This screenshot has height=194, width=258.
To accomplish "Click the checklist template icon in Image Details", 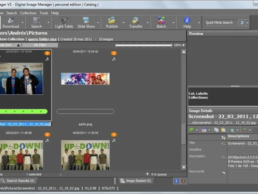I will (x=204, y=130).
